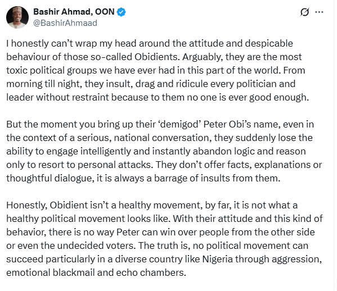
Task: Open the @BashirAhmaad handle link
Action: click(x=65, y=23)
